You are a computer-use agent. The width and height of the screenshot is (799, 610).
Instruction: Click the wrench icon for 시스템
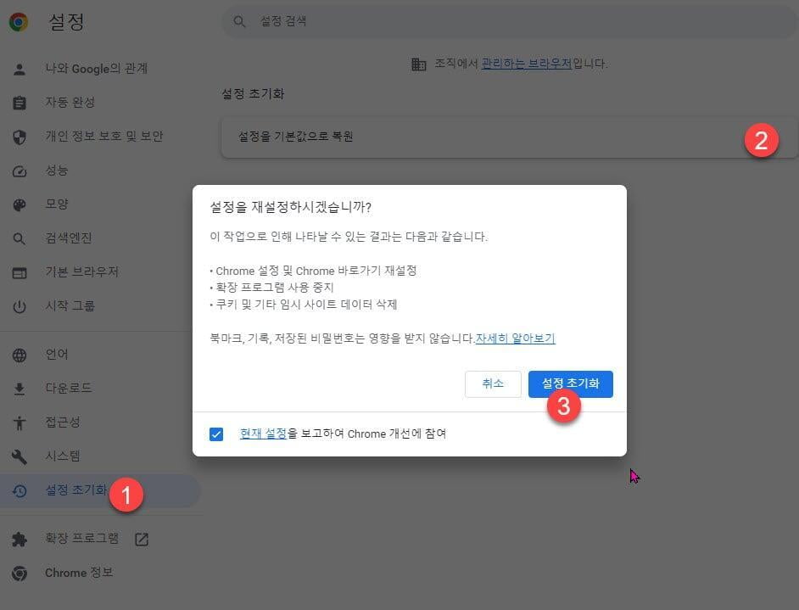coord(20,456)
